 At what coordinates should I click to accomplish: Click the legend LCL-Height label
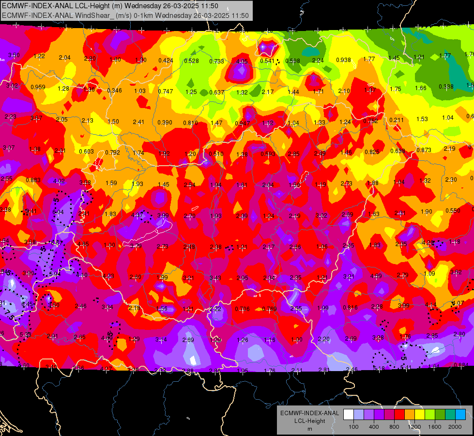pos(309,421)
